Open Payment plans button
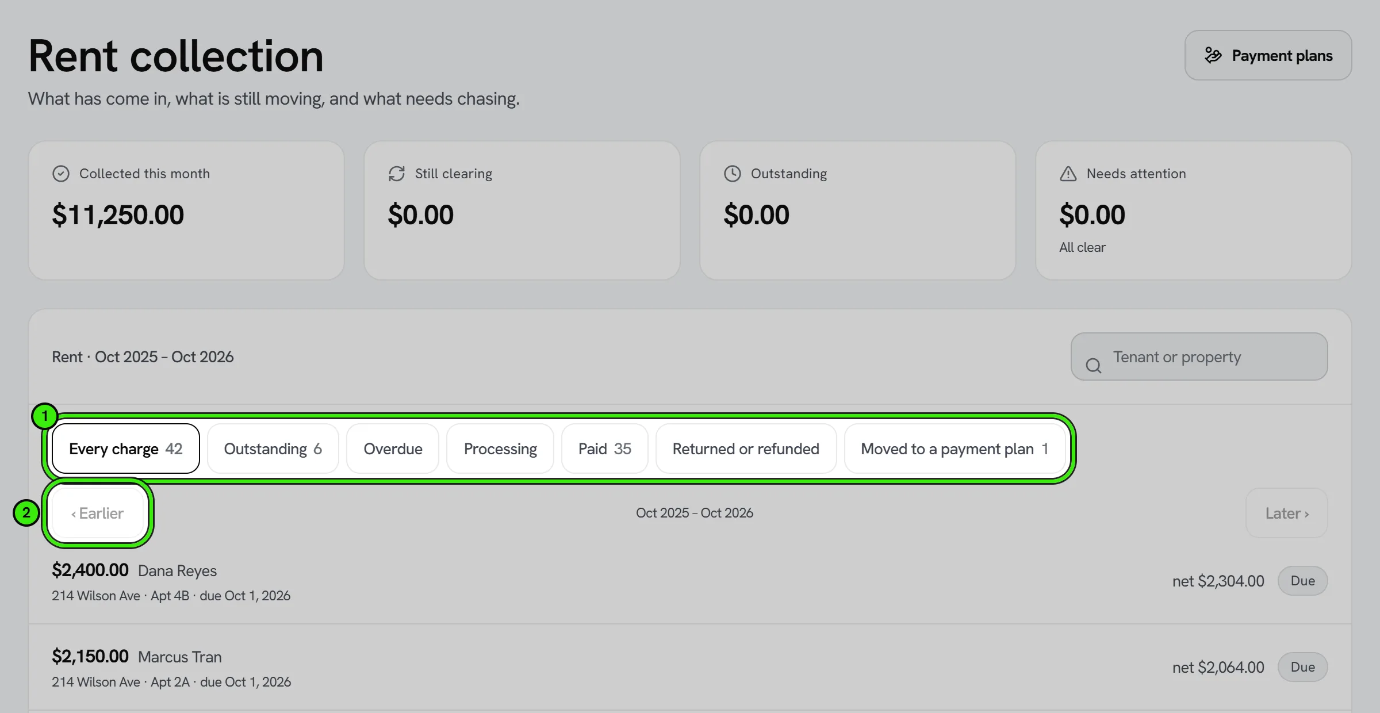 (1268, 55)
